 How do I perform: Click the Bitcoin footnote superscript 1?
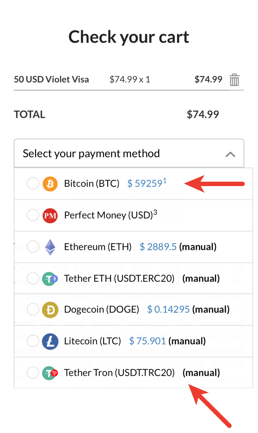tap(164, 180)
